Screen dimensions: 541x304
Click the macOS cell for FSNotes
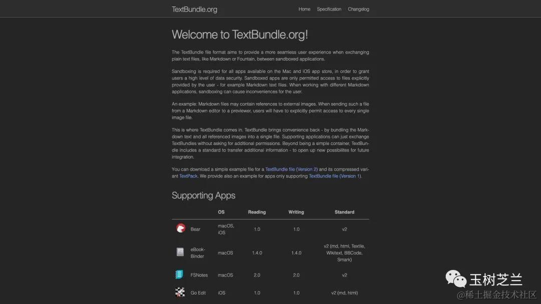click(225, 275)
